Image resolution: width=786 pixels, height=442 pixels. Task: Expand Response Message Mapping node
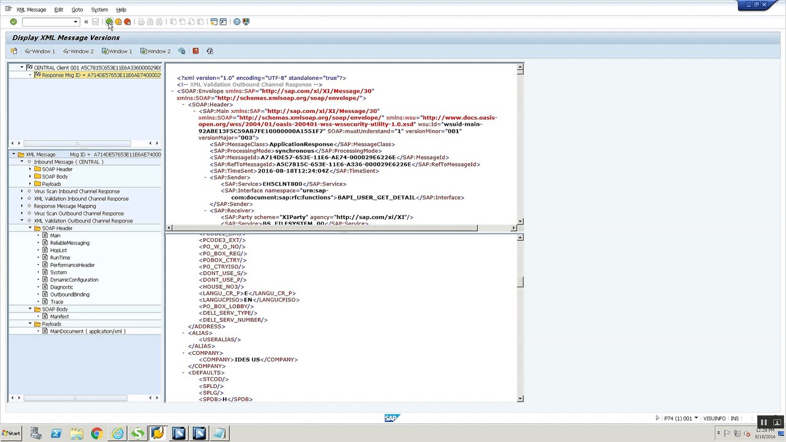pos(21,206)
